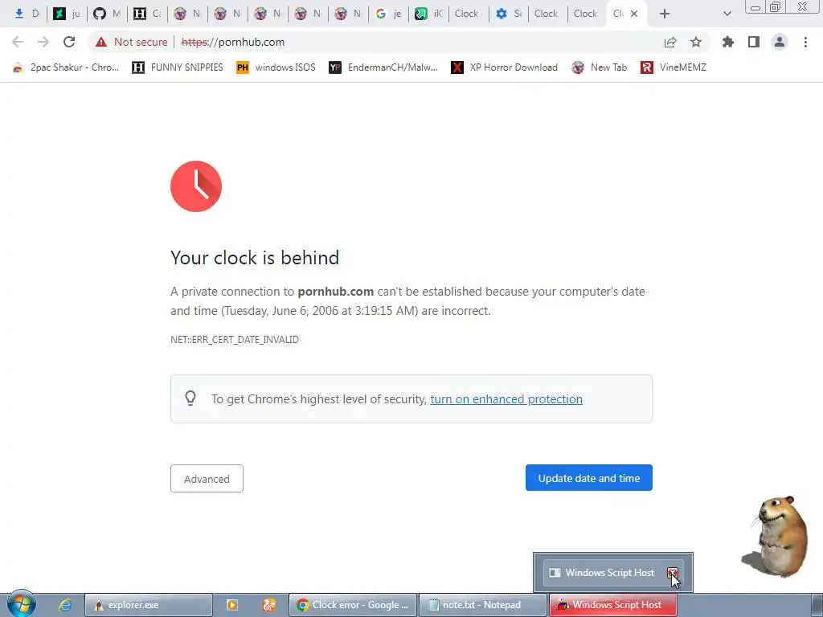Switch to tab labeled 'ju'

(x=67, y=14)
